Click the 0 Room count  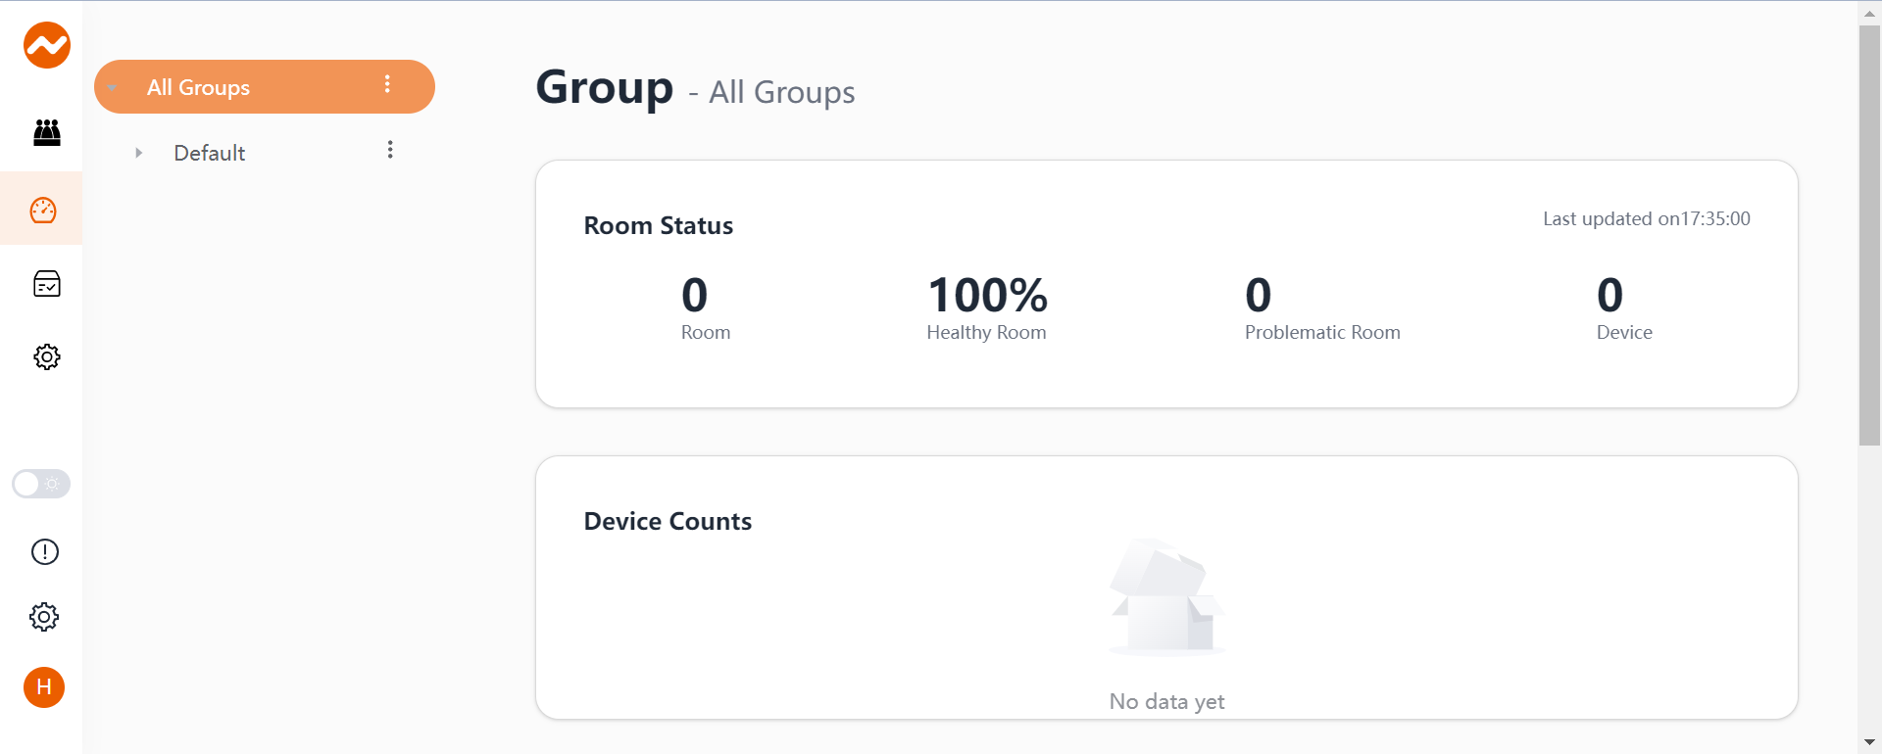(695, 296)
